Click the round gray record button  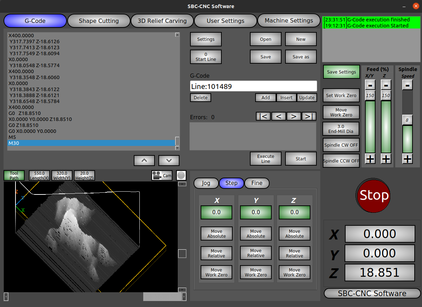(x=181, y=175)
